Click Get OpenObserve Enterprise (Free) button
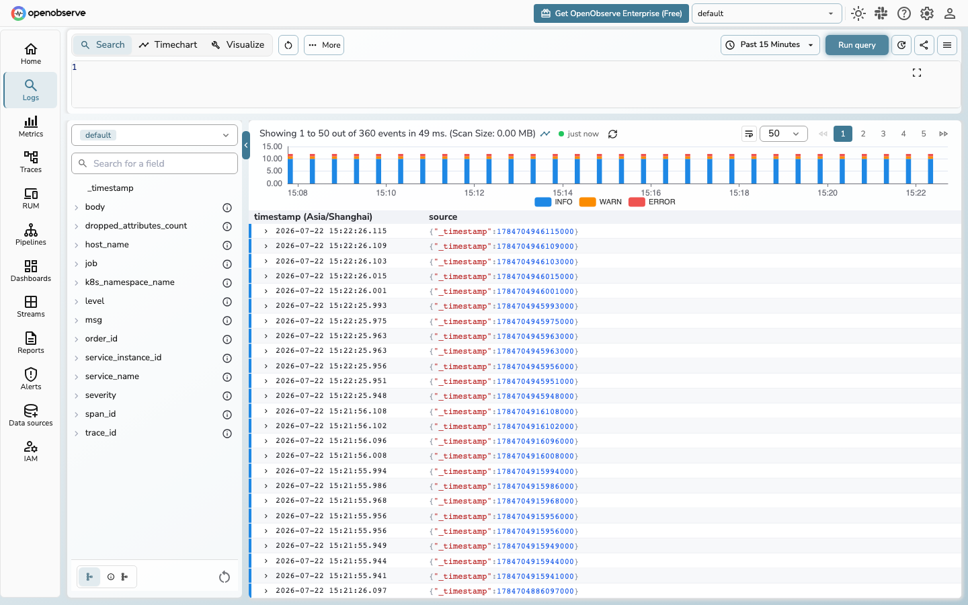 611,13
